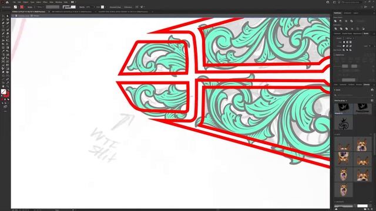Go to Illustrator Home screen icon
Screen dimensions: 376x211
tap(7, 2)
